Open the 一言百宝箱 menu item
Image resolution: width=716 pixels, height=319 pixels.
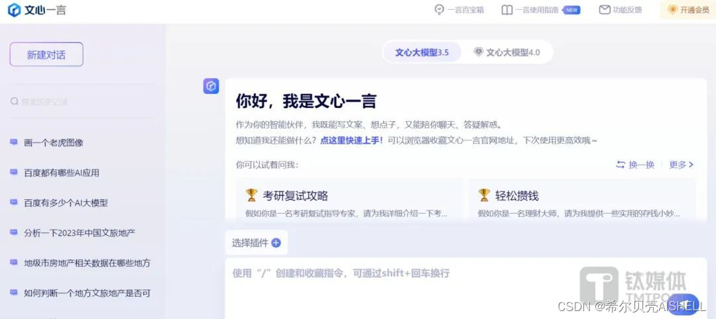[459, 10]
